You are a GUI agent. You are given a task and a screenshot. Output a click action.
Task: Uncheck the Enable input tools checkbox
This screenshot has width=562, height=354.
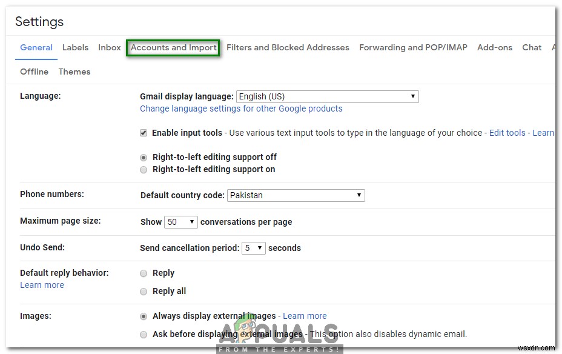point(144,133)
